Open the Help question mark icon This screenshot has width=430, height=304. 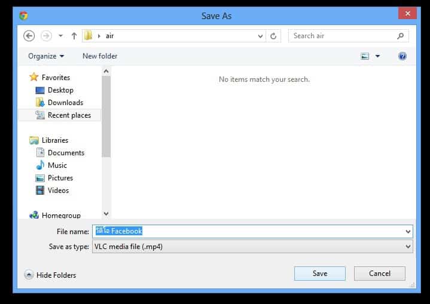pyautogui.click(x=402, y=56)
